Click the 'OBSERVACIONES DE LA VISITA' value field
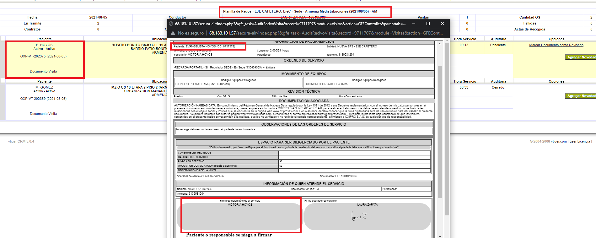Screen dimensions: 596x238 (x=354, y=170)
